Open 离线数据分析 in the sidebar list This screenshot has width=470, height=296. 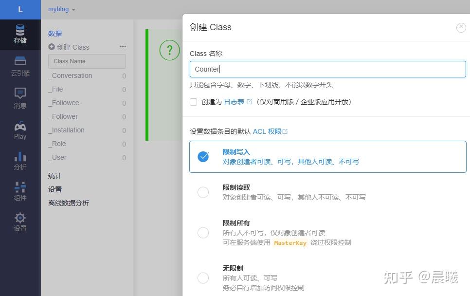[x=68, y=203]
